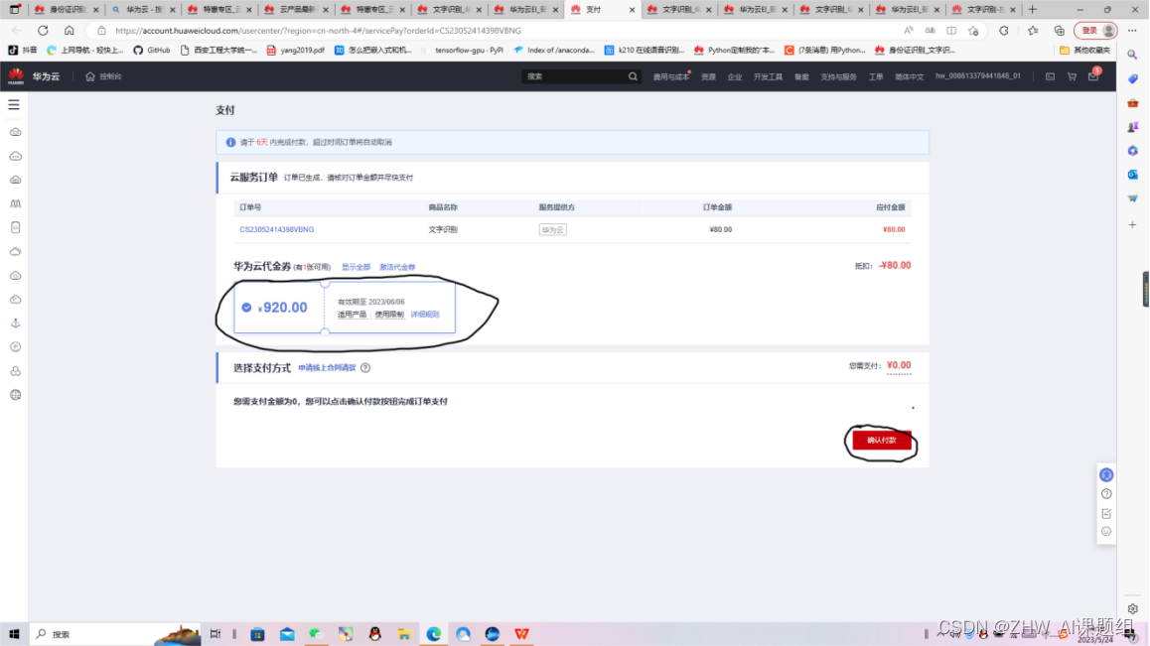This screenshot has width=1150, height=646.
Task: Click 适用产品 on the voucher
Action: 352,315
